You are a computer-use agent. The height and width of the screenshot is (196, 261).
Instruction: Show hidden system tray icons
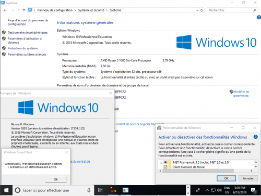click(207, 190)
